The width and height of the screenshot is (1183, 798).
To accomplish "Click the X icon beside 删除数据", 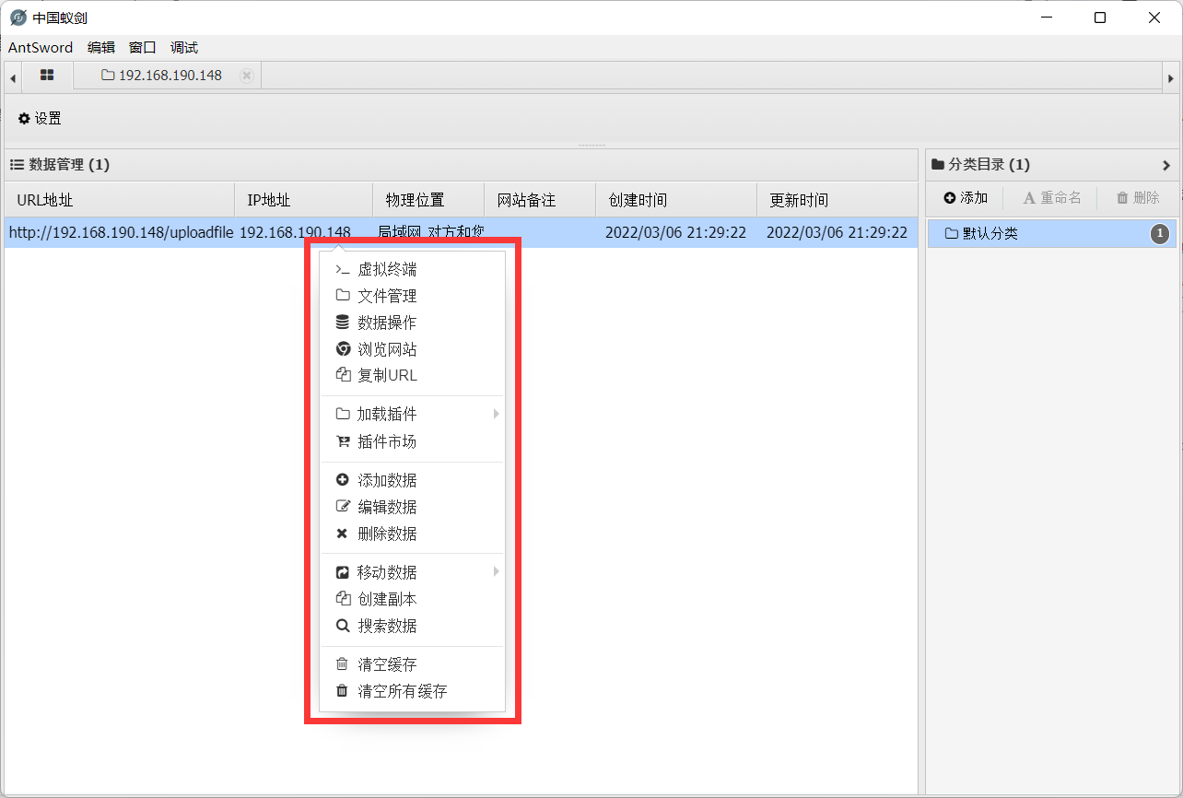I will (x=342, y=534).
